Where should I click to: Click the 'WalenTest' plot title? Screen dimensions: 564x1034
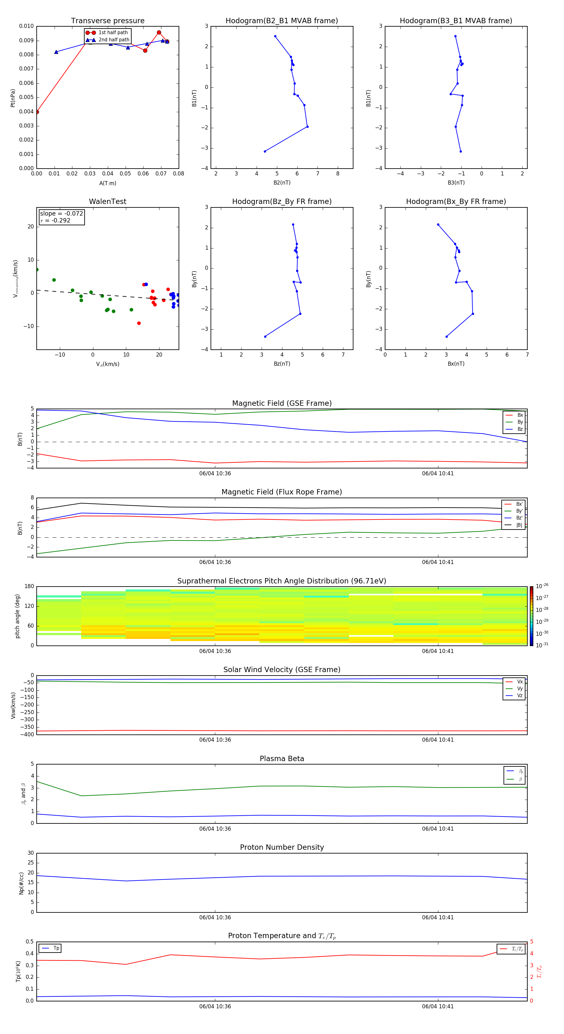(107, 201)
